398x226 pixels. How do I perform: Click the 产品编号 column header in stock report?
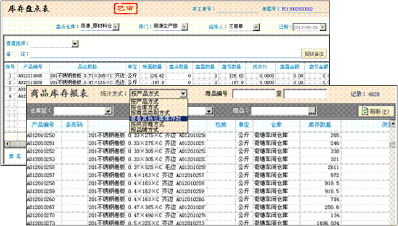pyautogui.click(x=43, y=124)
